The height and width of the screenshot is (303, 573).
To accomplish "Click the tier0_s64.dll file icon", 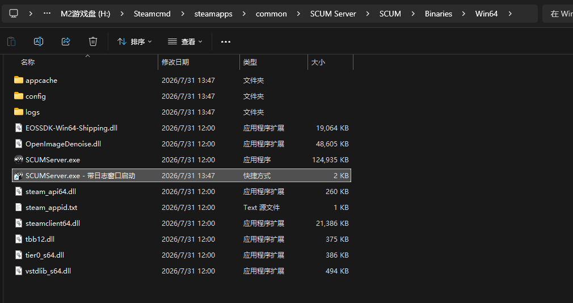I will tap(19, 255).
